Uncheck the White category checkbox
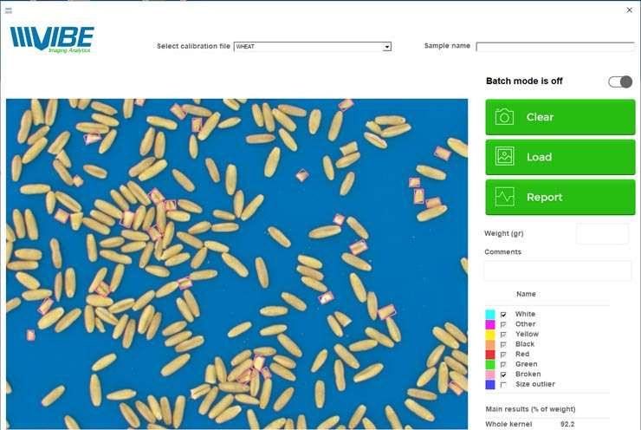The height and width of the screenshot is (430, 641). pos(503,315)
